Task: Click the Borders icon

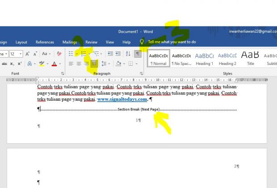Action: pos(130,64)
